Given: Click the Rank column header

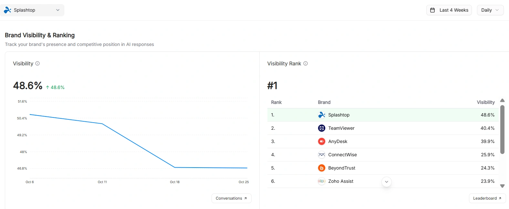Looking at the screenshot, I should 276,102.
